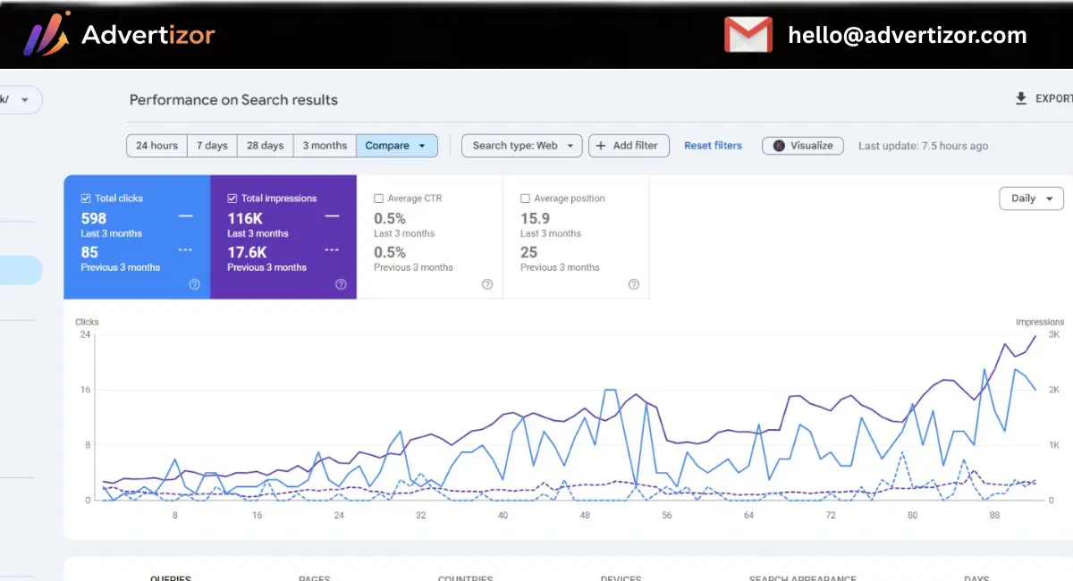Viewport: 1073px width, 581px height.
Task: Open the Daily granularity dropdown
Action: point(1031,198)
